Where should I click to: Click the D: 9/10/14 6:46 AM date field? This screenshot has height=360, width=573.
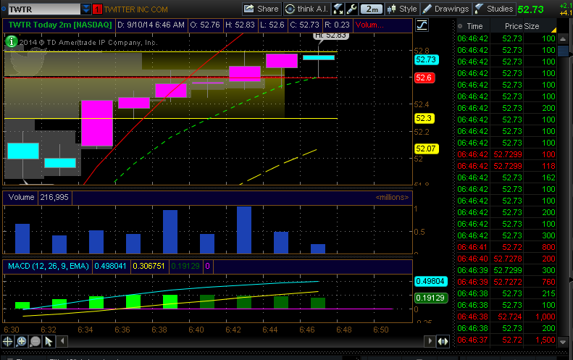click(x=151, y=25)
